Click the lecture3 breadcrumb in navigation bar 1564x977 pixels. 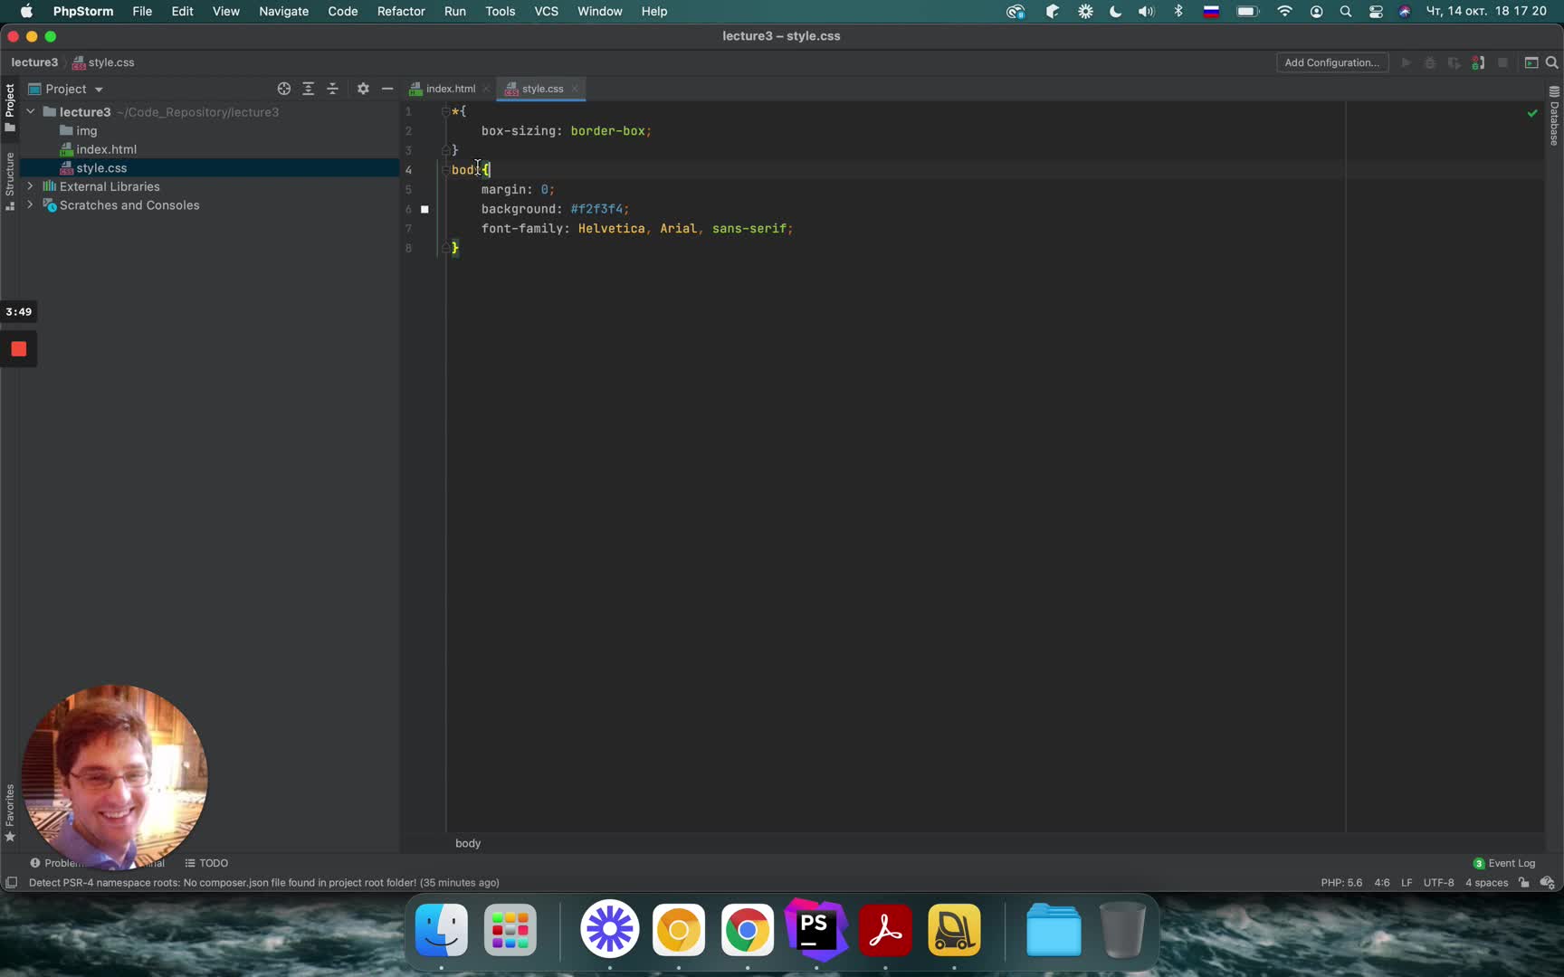(34, 62)
